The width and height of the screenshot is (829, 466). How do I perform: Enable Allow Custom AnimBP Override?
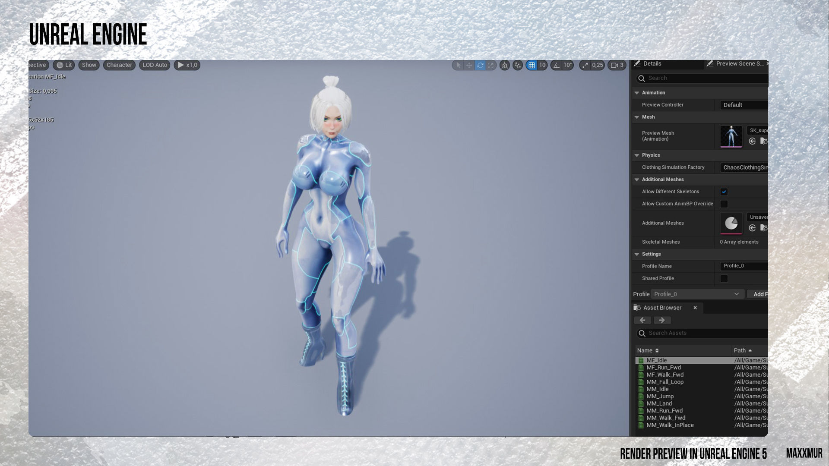click(724, 204)
